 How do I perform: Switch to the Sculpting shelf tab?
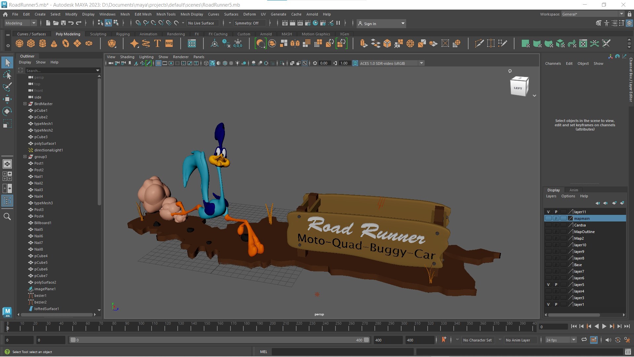[98, 34]
